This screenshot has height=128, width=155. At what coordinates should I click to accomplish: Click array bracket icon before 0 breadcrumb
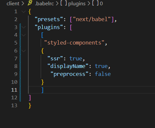tap(95, 3)
